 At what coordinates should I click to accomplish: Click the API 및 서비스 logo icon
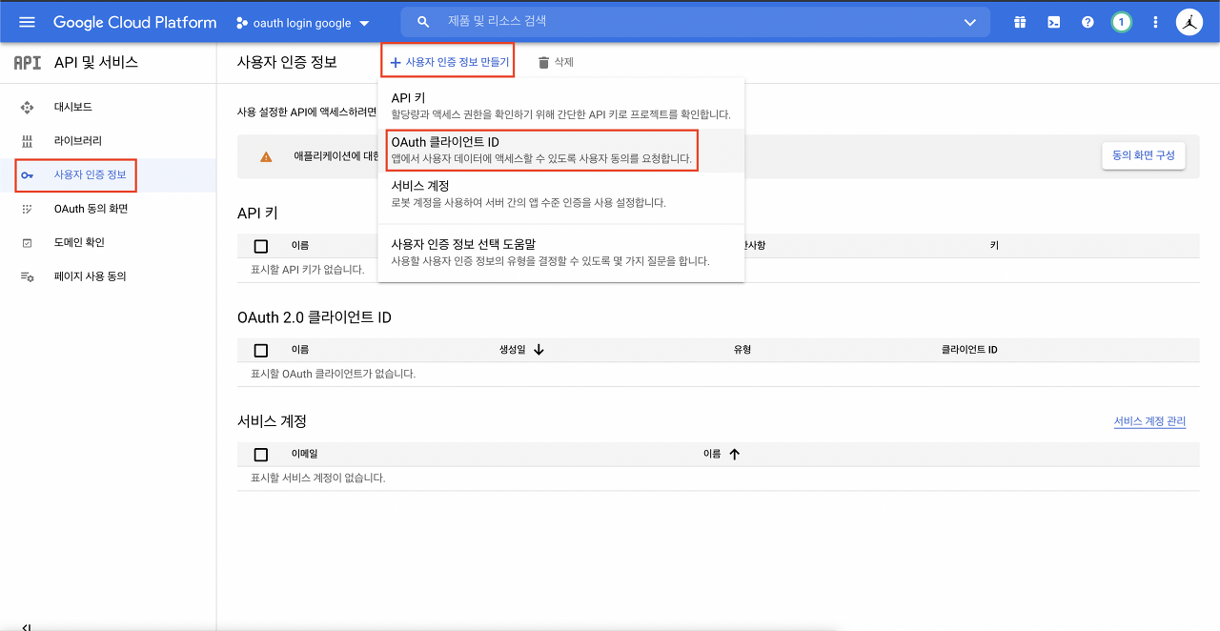(27, 62)
